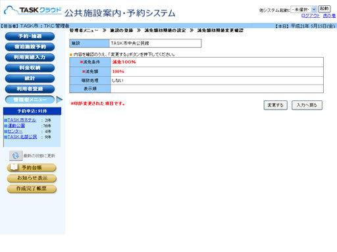Click the red 減免100% condition value
The height and width of the screenshot is (252, 337).
pyautogui.click(x=124, y=62)
